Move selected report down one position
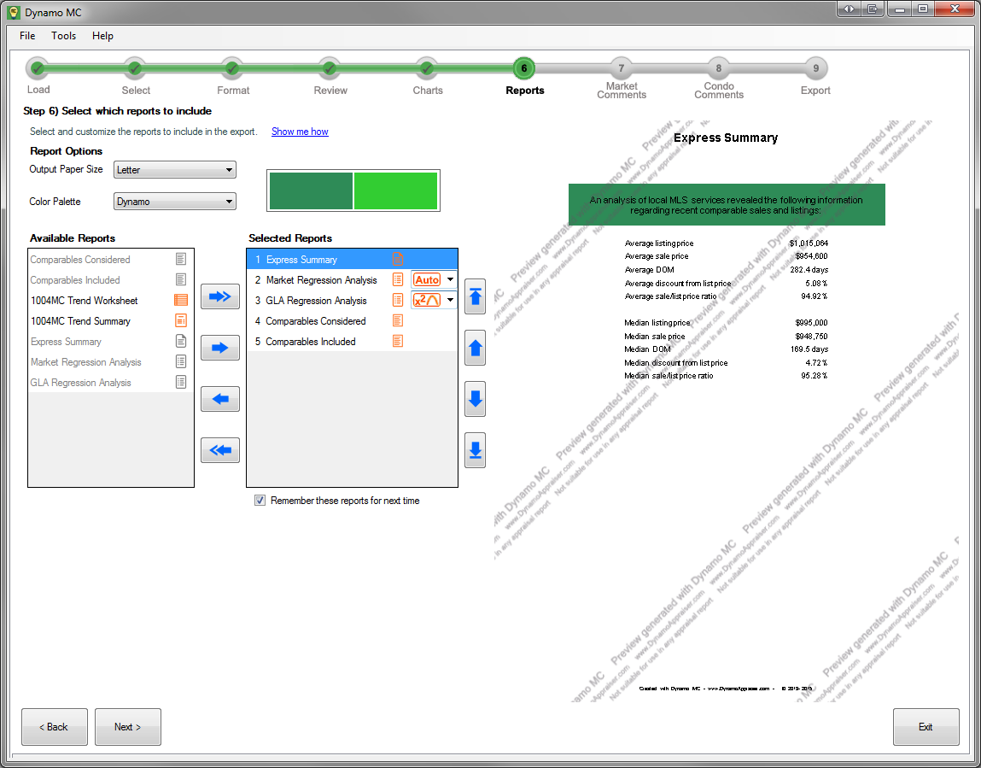The image size is (981, 768). tap(476, 399)
